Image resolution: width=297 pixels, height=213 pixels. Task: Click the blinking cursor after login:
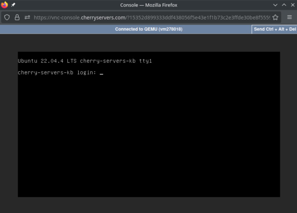tap(102, 73)
